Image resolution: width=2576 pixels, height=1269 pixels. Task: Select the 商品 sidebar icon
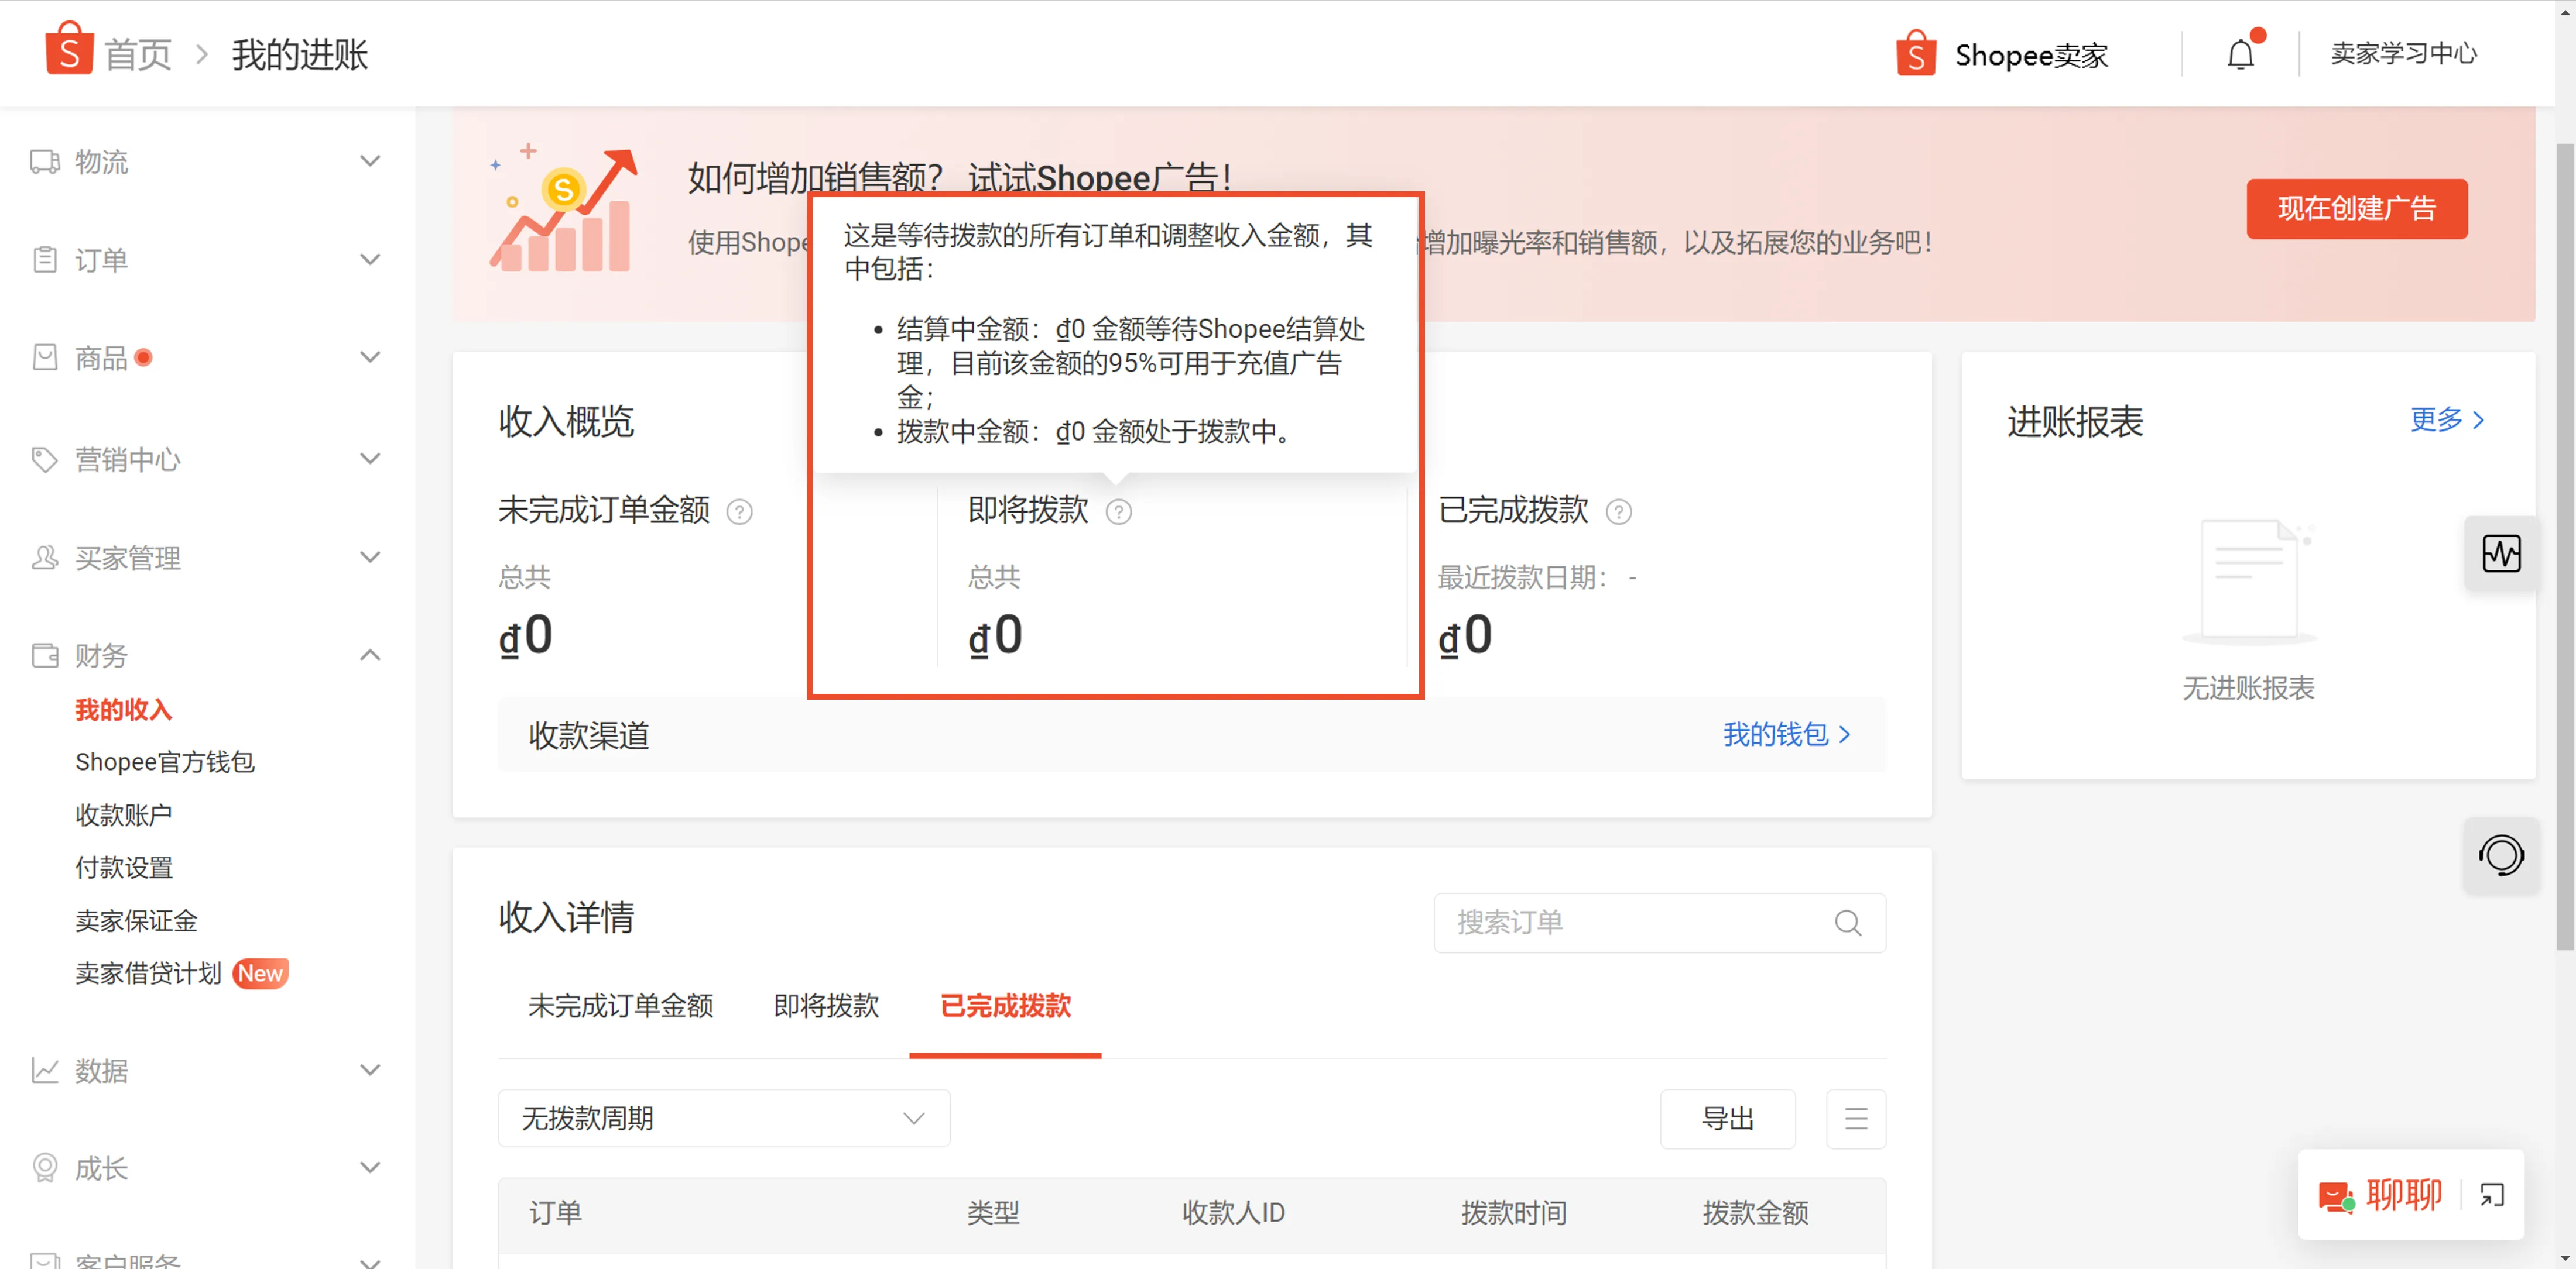pos(44,357)
